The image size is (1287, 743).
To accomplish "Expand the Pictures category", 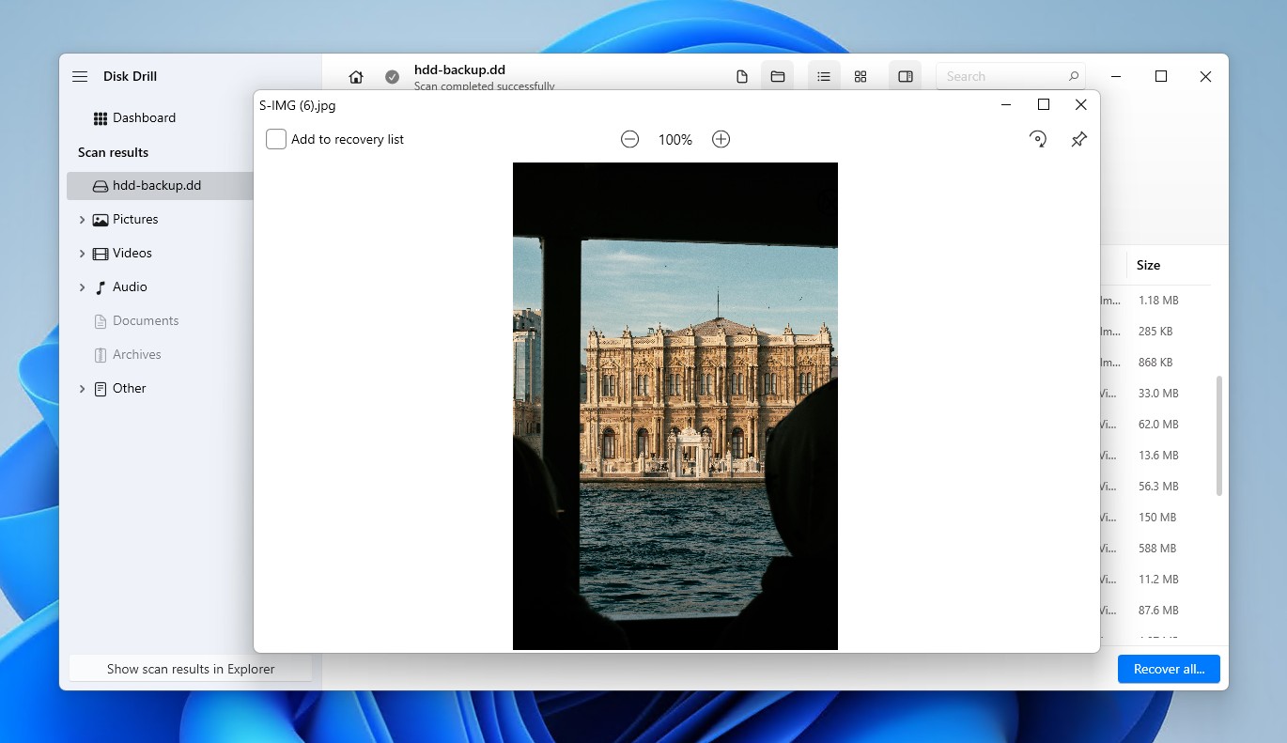I will [x=83, y=219].
